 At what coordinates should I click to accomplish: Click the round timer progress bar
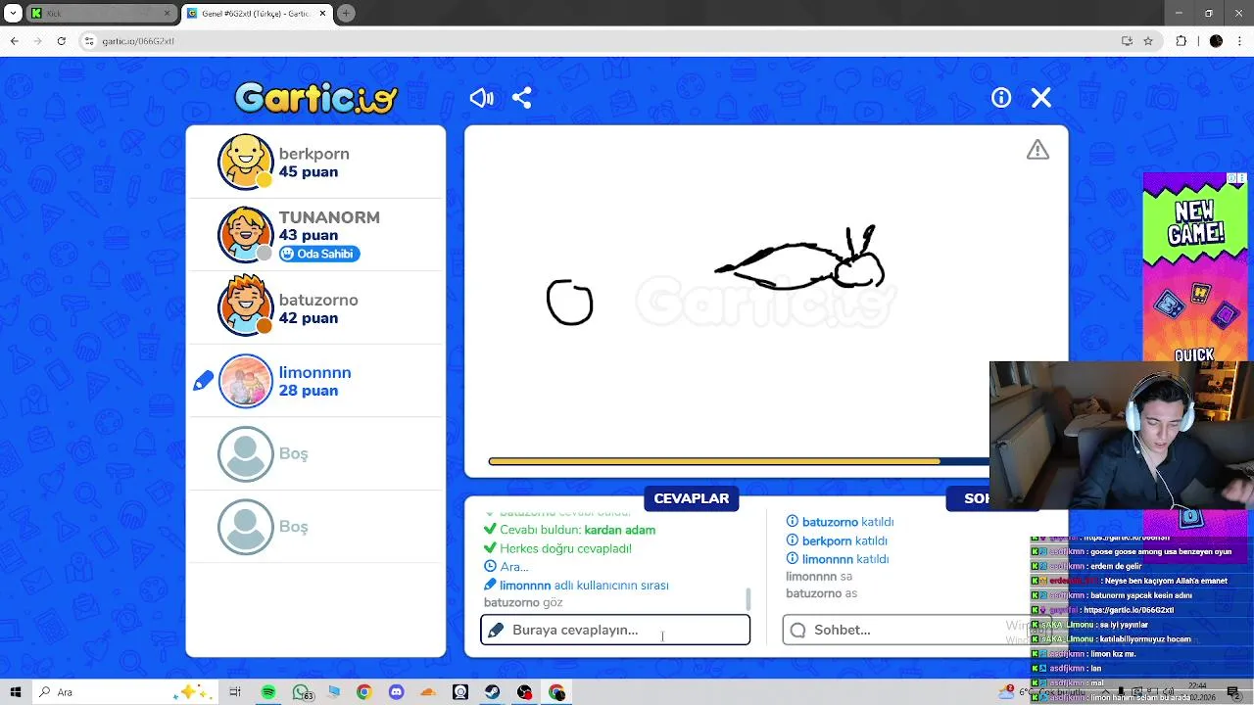(740, 461)
